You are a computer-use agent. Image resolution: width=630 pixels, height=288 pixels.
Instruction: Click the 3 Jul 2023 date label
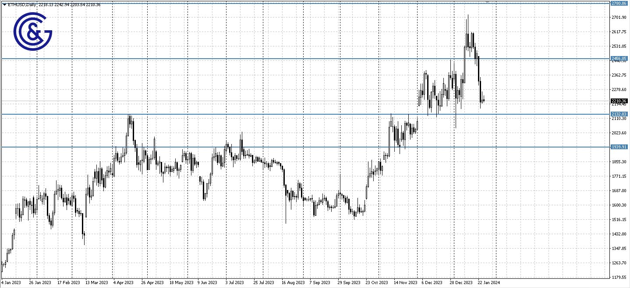(x=235, y=283)
